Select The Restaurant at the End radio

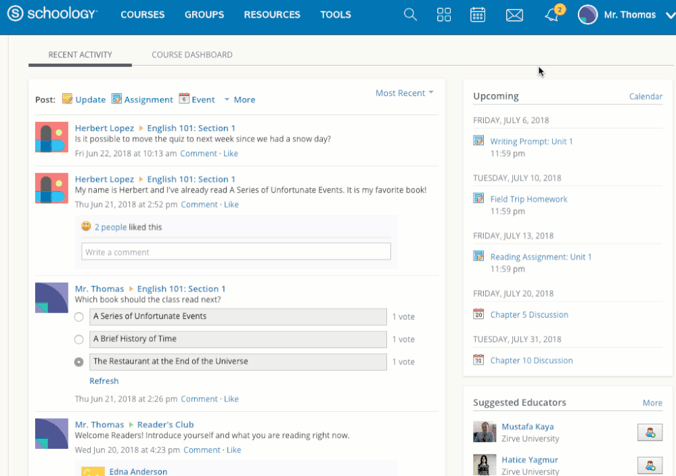pyautogui.click(x=79, y=362)
